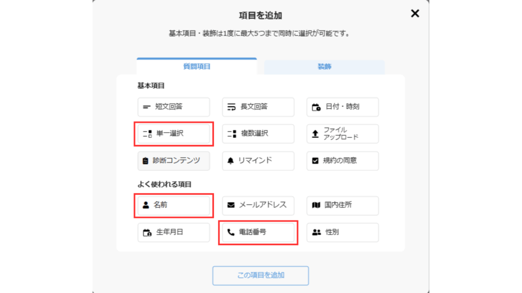Select the 質問項目 tab
The height and width of the screenshot is (293, 522).
point(197,67)
